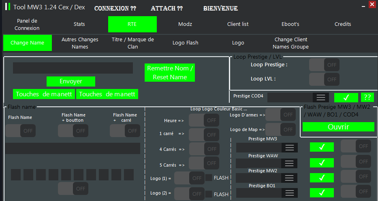
Task: Click the checkmark button next to Prestige COD4
Action: 346,97
